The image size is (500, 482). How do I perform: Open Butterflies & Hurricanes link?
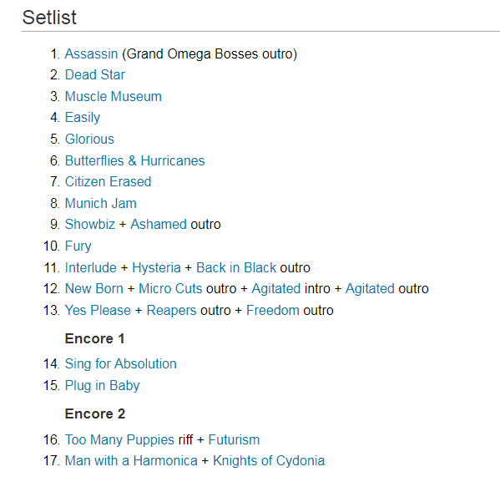click(135, 160)
